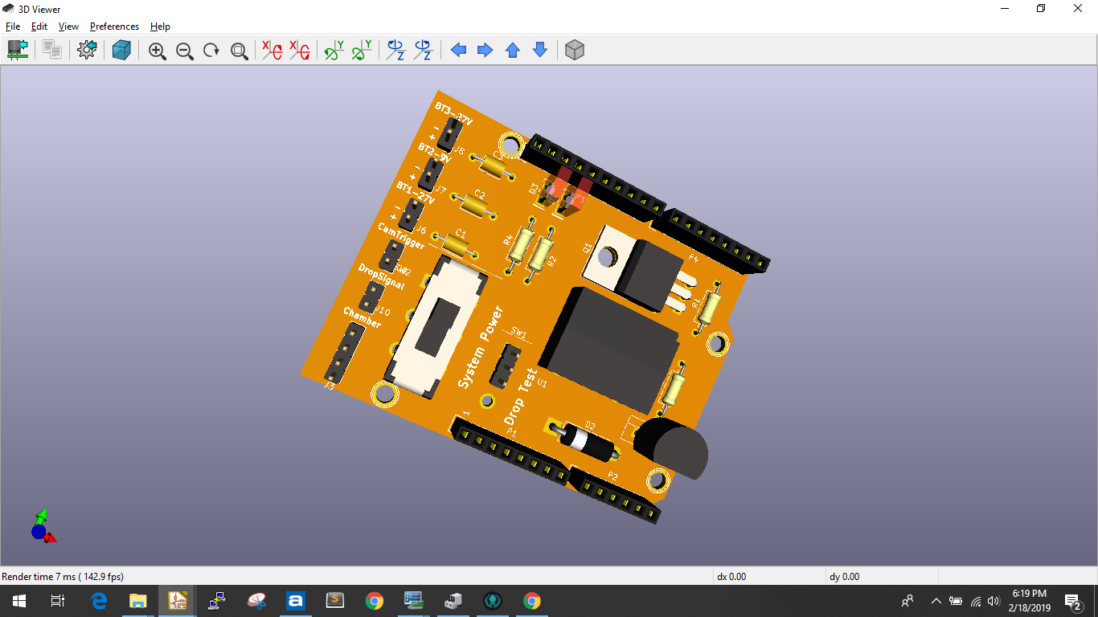Viewport: 1098px width, 617px height.
Task: Rotate X counterclockwise icon
Action: 300,50
